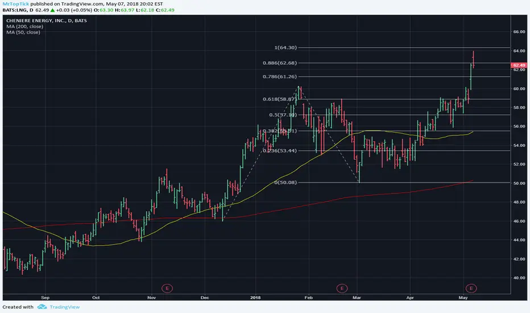This screenshot has height=313, width=530.
Task: Click the November earnings E marker
Action: point(167,289)
